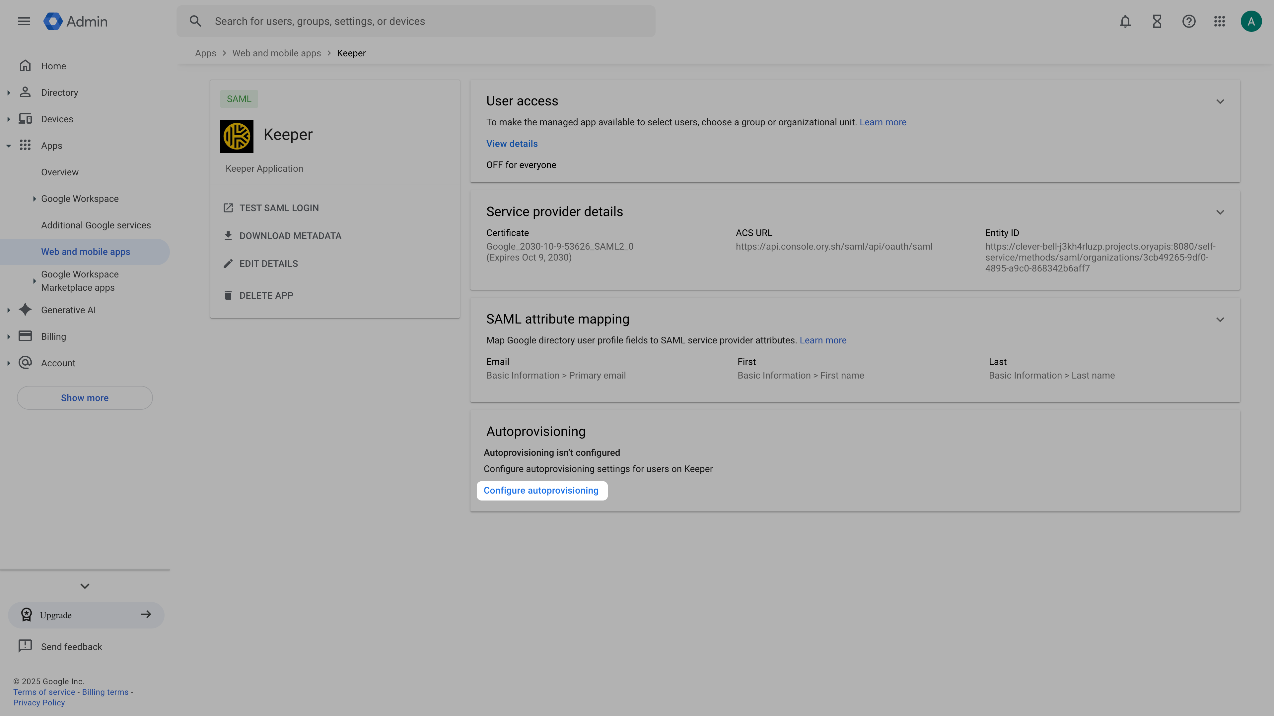This screenshot has height=716, width=1274.
Task: Click View details under User access
Action: coord(511,143)
